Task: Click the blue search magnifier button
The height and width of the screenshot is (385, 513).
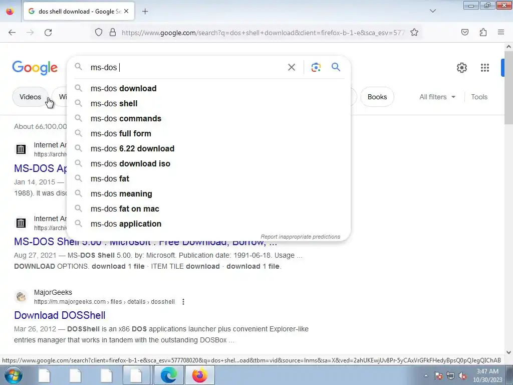Action: click(x=336, y=67)
